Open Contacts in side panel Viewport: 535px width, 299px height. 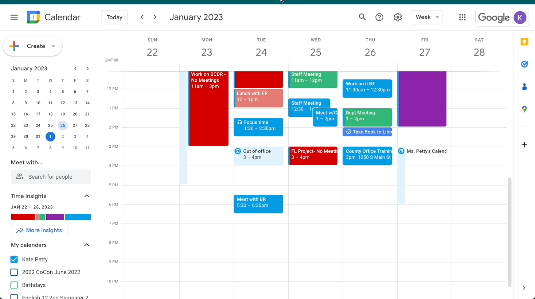(x=524, y=86)
